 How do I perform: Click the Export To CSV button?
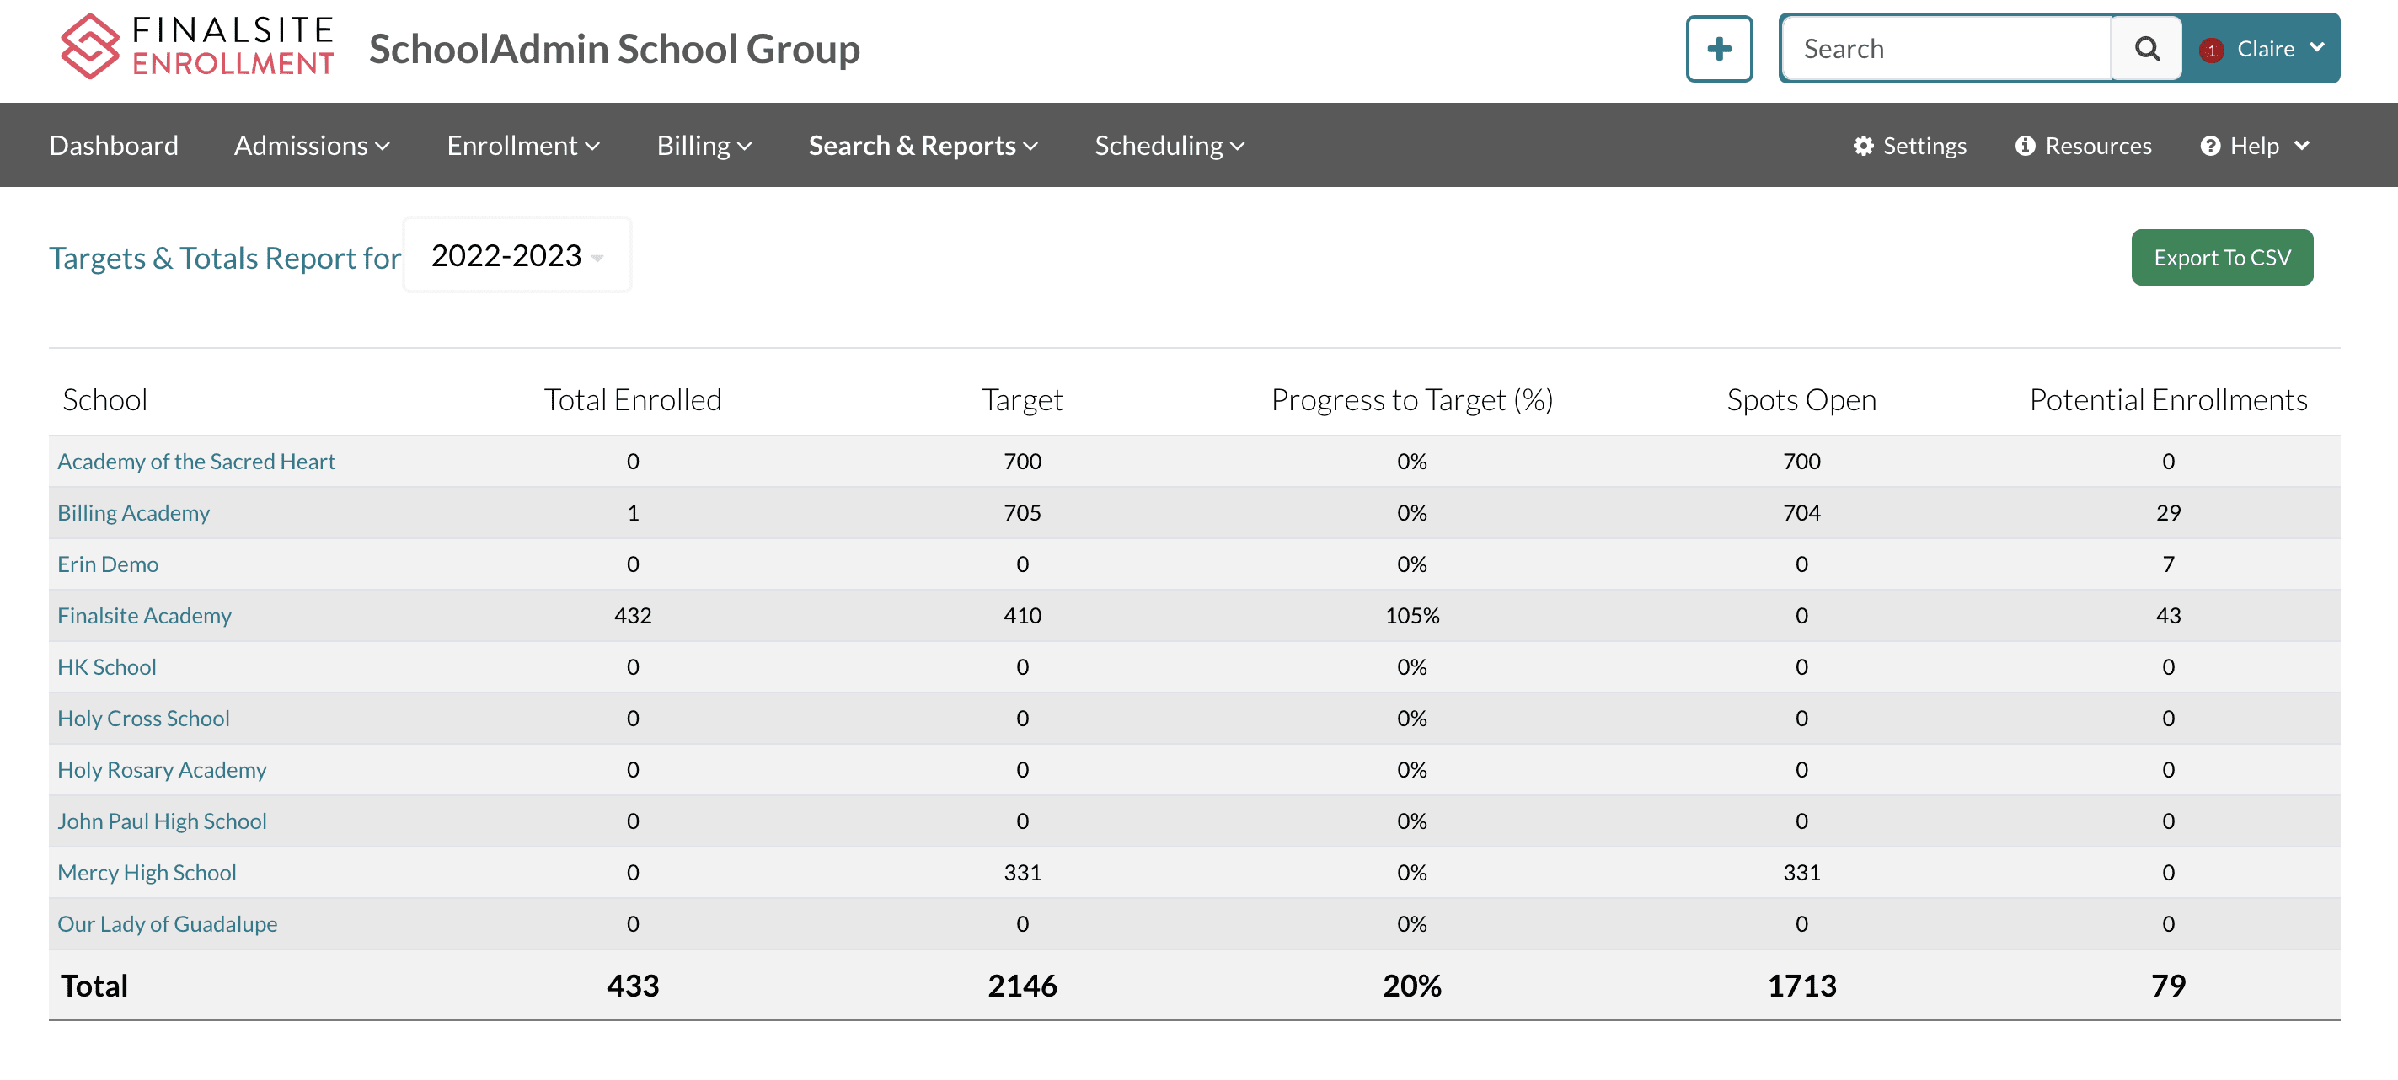(x=2221, y=258)
